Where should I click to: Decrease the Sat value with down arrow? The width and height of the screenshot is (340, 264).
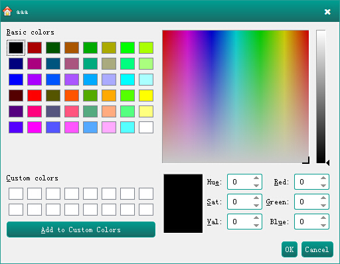click(256, 206)
